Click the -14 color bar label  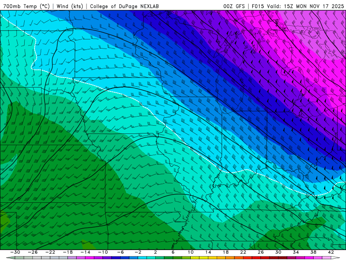[85, 252]
